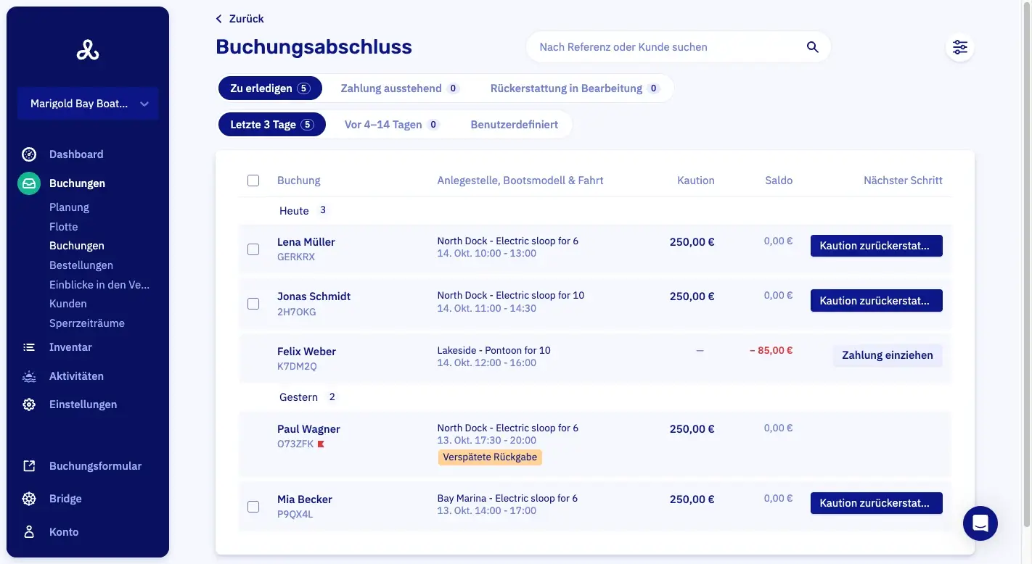Tick the checkbox for Lena Müller
The width and height of the screenshot is (1032, 564).
(x=253, y=249)
